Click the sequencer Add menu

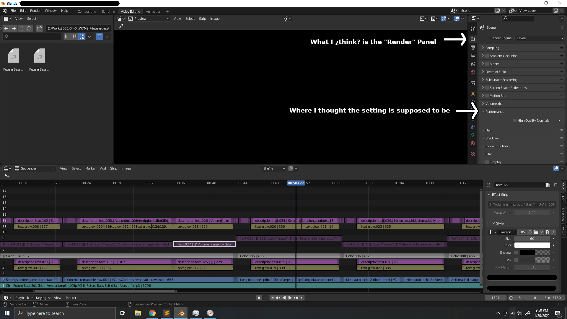(103, 168)
